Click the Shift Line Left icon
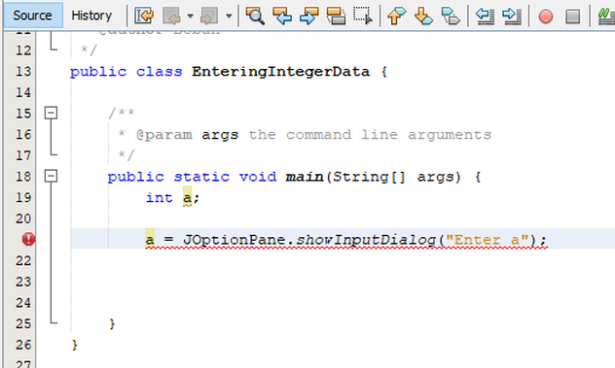This screenshot has width=615, height=368. pyautogui.click(x=485, y=17)
